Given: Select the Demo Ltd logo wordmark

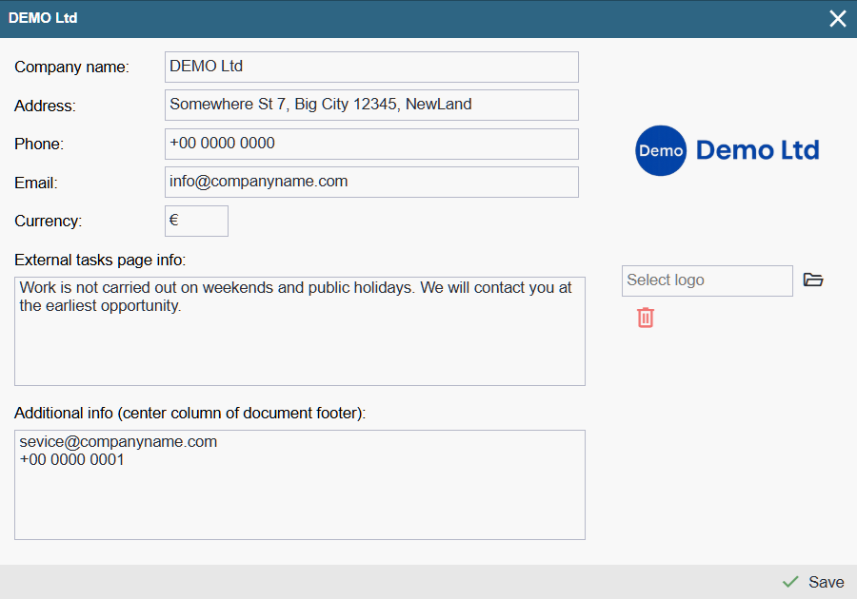Looking at the screenshot, I should tap(757, 150).
